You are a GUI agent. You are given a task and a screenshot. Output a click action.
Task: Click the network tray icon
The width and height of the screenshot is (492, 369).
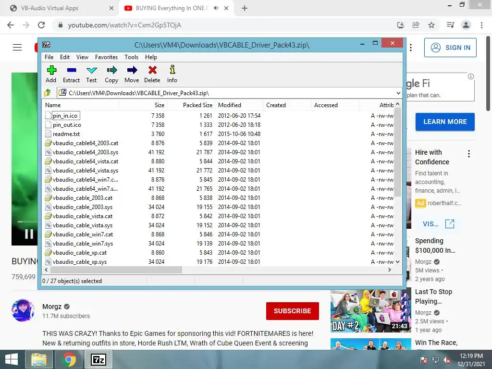[435, 360]
